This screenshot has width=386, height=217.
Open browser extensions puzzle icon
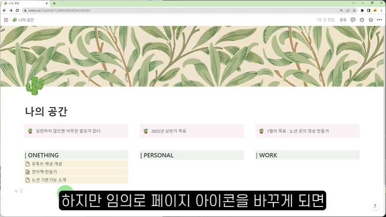click(362, 10)
